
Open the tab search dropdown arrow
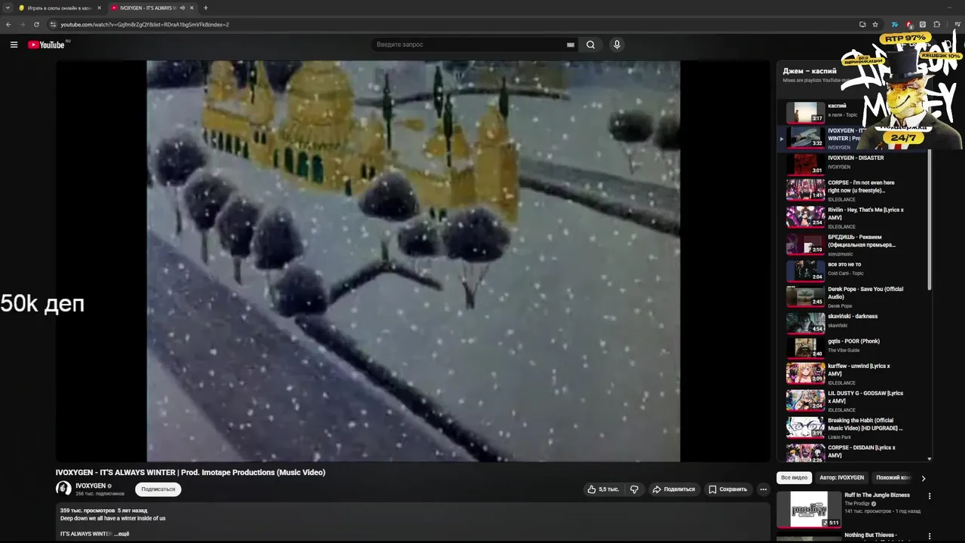click(8, 8)
